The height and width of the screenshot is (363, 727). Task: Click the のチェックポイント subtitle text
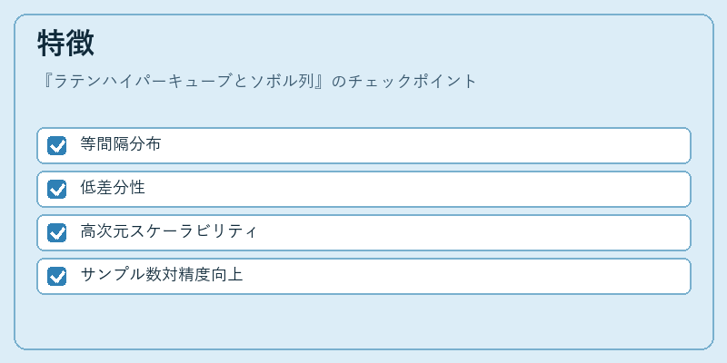(x=403, y=82)
